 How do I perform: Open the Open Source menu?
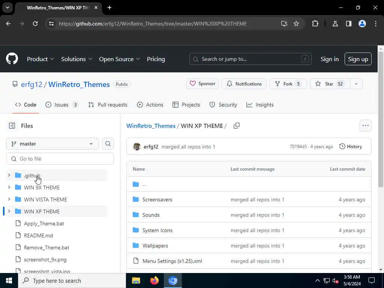click(x=120, y=59)
